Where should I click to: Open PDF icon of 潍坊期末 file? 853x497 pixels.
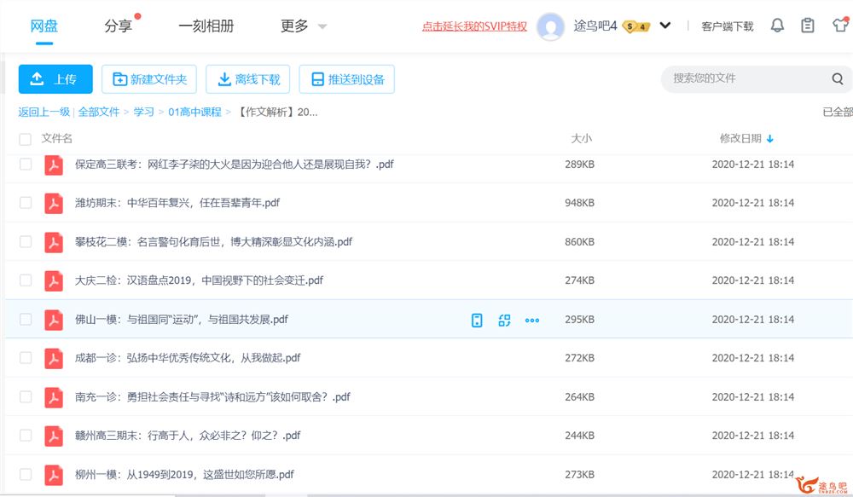click(x=53, y=203)
